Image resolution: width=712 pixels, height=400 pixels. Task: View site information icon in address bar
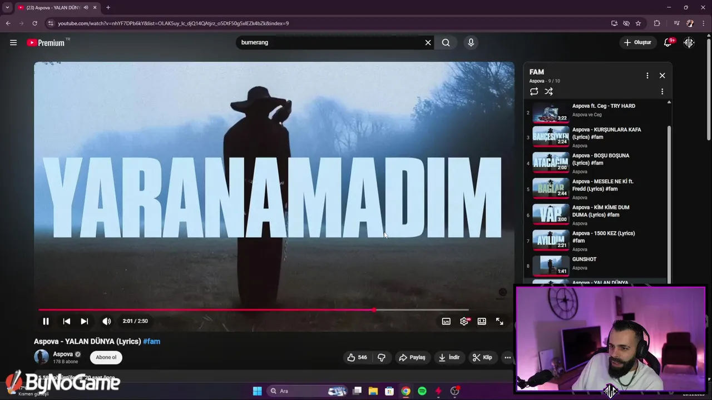[x=51, y=23]
